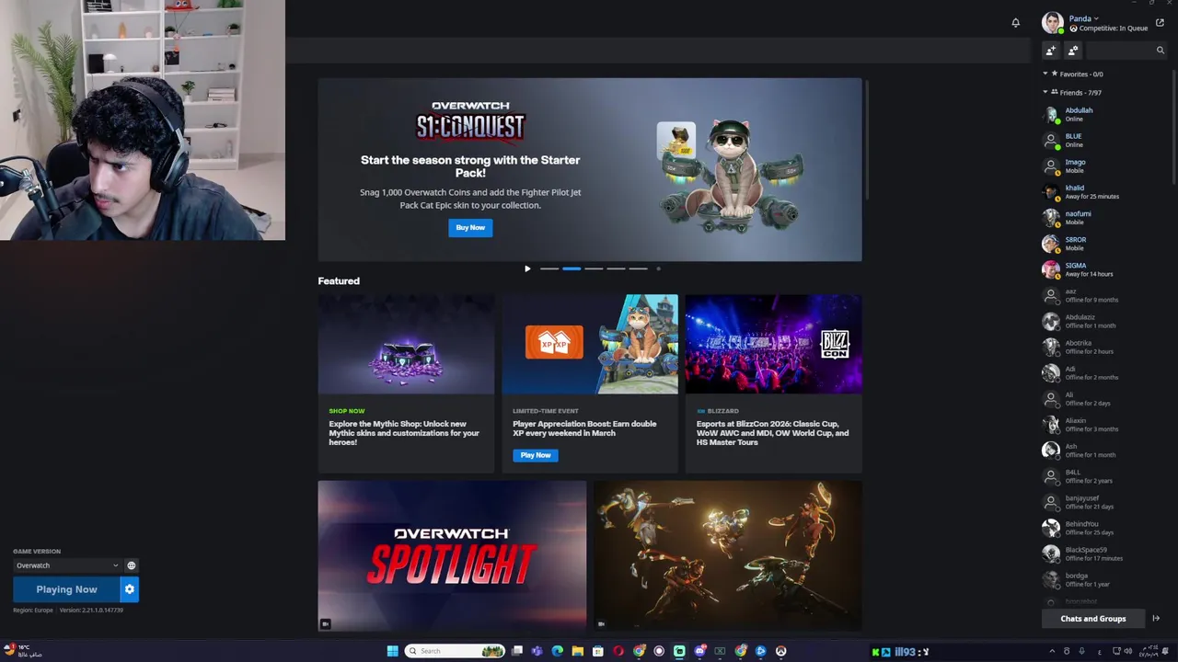Image resolution: width=1178 pixels, height=662 pixels.
Task: Click the region globe icon
Action: pyautogui.click(x=131, y=565)
